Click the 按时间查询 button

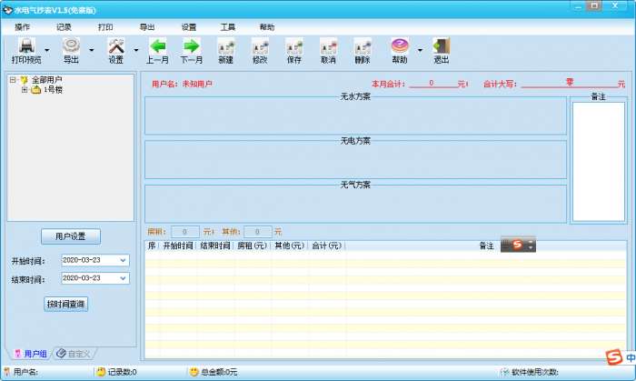[66, 305]
